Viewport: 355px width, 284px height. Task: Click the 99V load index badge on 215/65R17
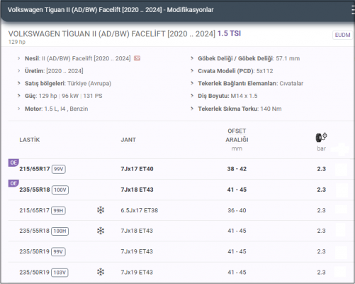pos(59,169)
